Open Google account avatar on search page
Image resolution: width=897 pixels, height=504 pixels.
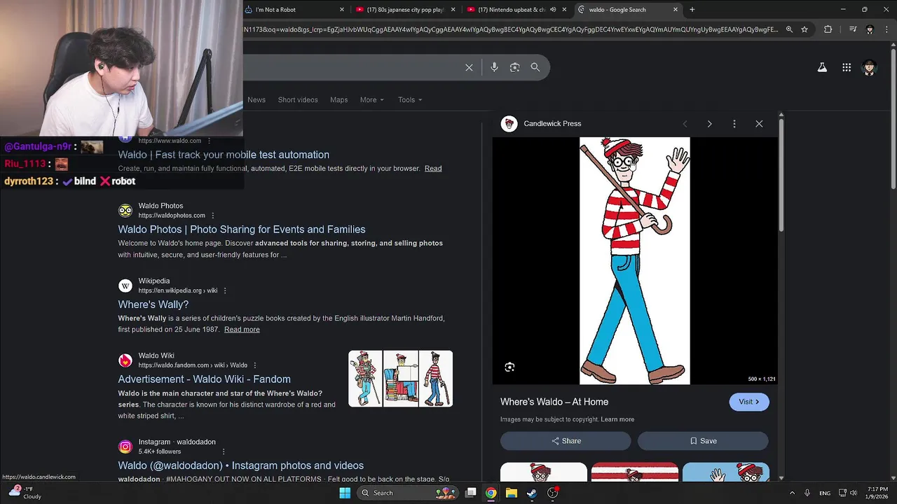pyautogui.click(x=870, y=67)
